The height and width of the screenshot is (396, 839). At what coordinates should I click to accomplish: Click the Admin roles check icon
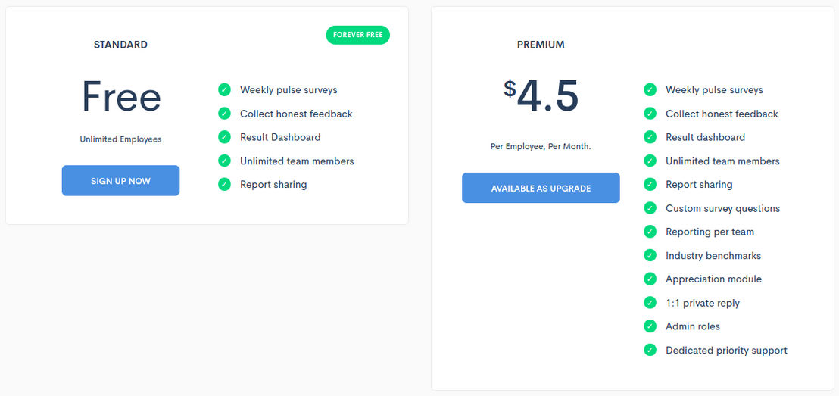650,326
